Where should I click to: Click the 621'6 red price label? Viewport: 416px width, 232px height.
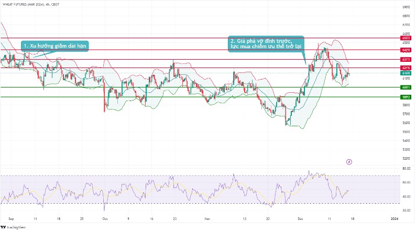(x=406, y=68)
